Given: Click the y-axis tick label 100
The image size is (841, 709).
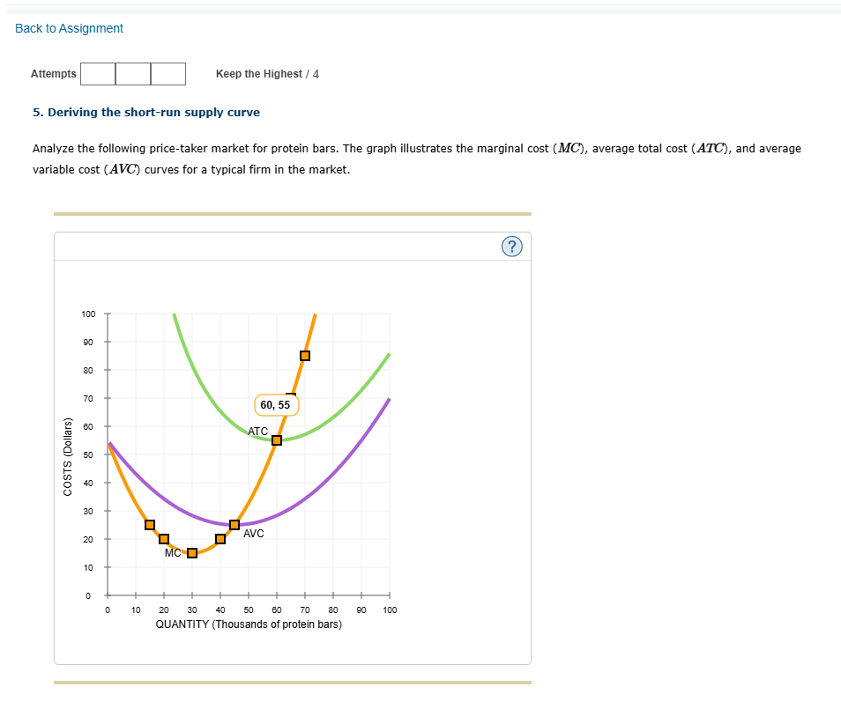Looking at the screenshot, I should pyautogui.click(x=88, y=314).
